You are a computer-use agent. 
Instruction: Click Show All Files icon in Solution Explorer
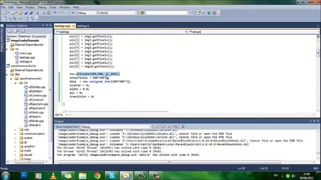tap(16, 31)
